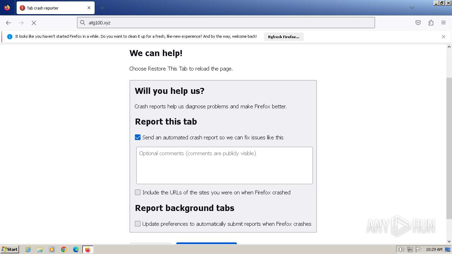452x254 pixels.
Task: Click the info icon in notification bar
Action: point(10,37)
